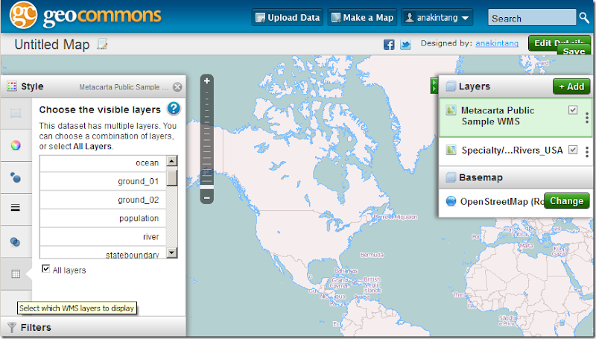Select the population layer row

coord(103,218)
